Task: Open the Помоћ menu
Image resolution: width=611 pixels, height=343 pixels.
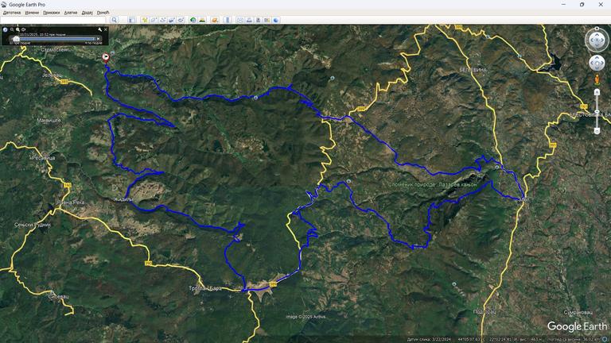Action: [103, 13]
